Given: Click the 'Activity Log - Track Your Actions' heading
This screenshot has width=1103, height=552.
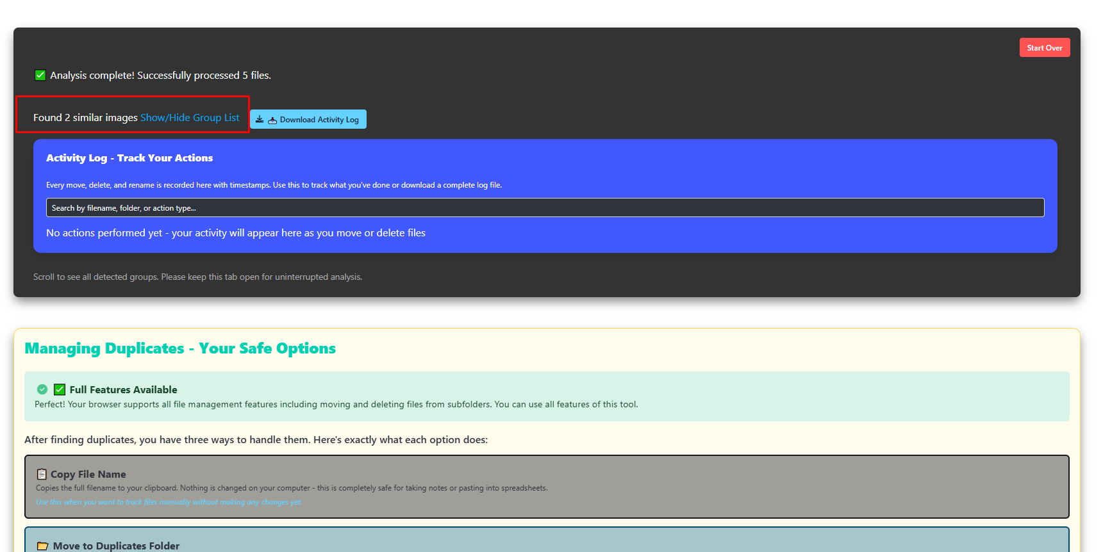Looking at the screenshot, I should coord(129,158).
